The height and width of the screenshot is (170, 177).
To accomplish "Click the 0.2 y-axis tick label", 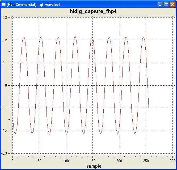I will (5, 40).
